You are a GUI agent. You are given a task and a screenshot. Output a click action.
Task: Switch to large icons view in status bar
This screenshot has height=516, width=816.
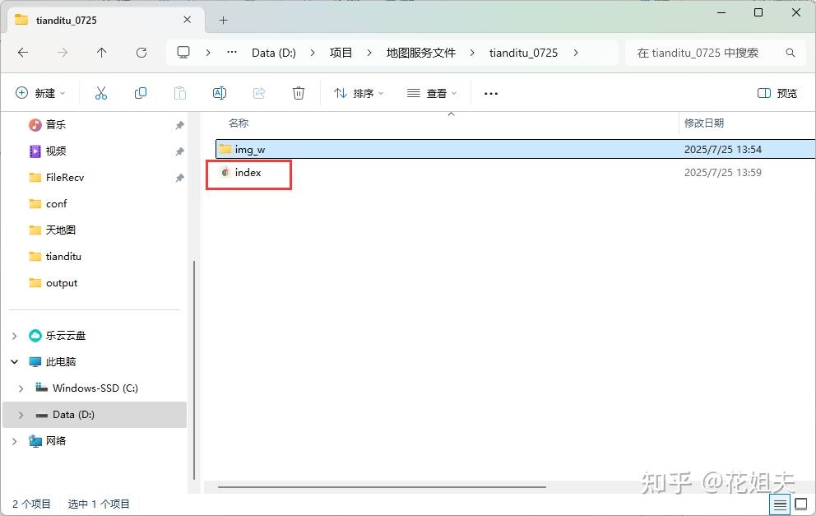tap(801, 504)
